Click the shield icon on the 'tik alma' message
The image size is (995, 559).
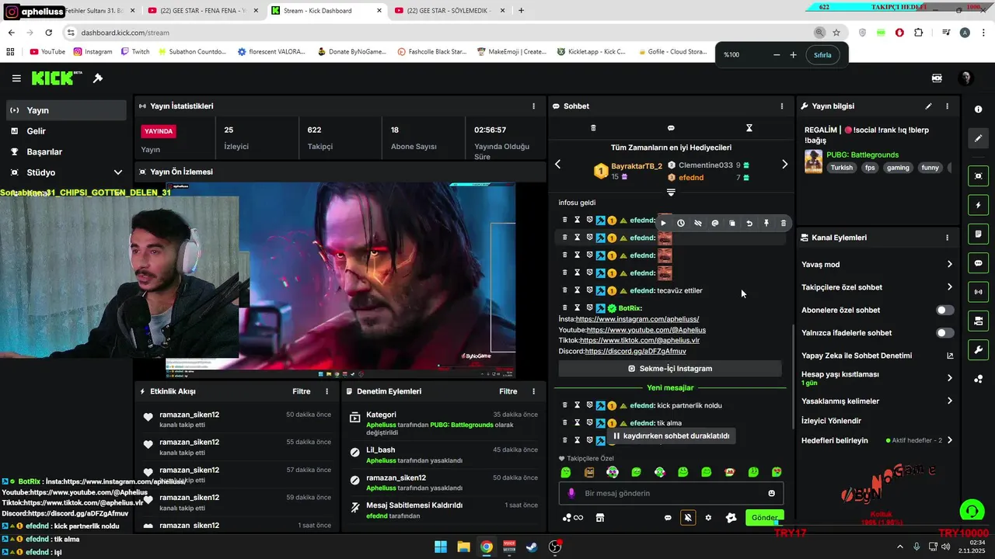(x=589, y=423)
